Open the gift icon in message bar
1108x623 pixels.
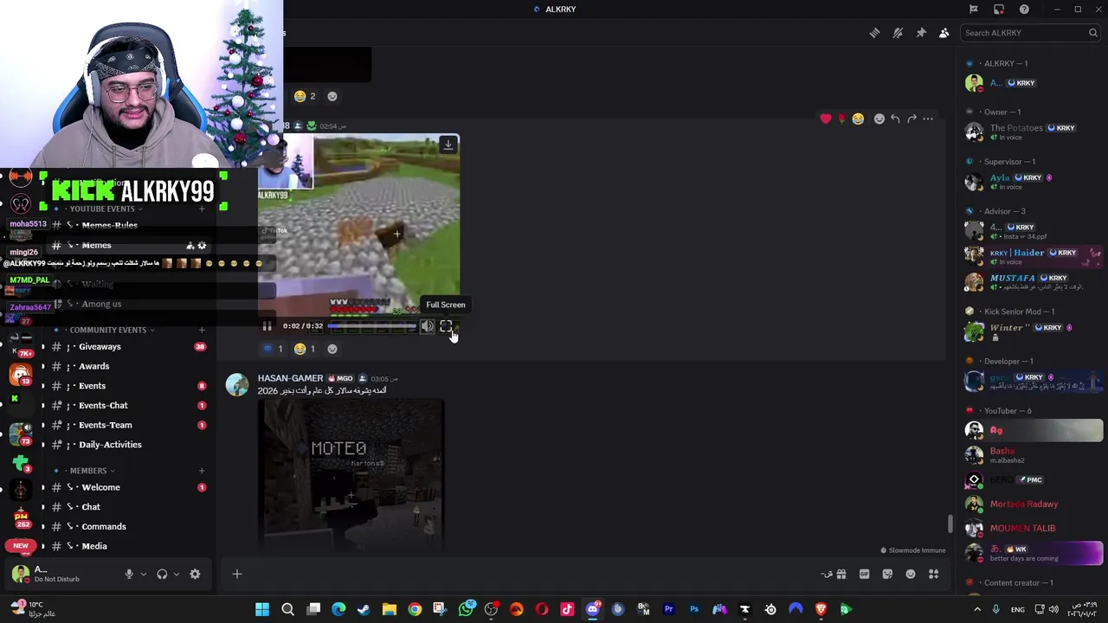[x=841, y=574]
